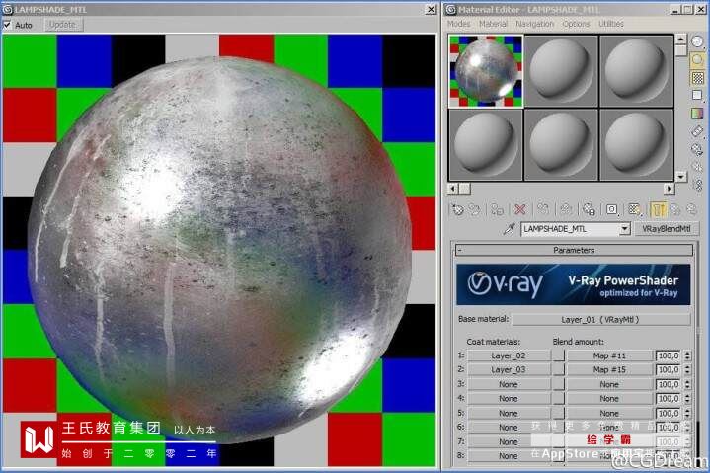Open coat material Layer_02
The width and height of the screenshot is (710, 473).
pyautogui.click(x=508, y=355)
